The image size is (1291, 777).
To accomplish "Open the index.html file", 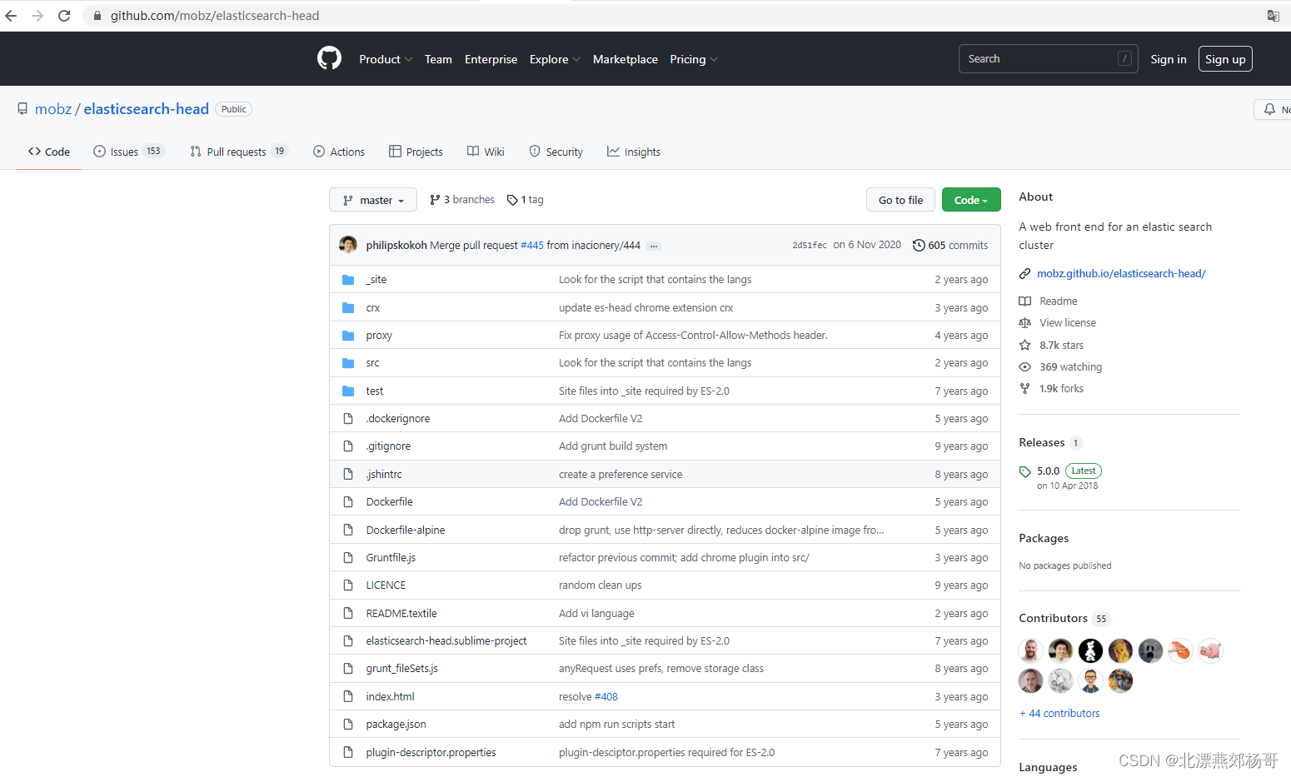I will 390,697.
